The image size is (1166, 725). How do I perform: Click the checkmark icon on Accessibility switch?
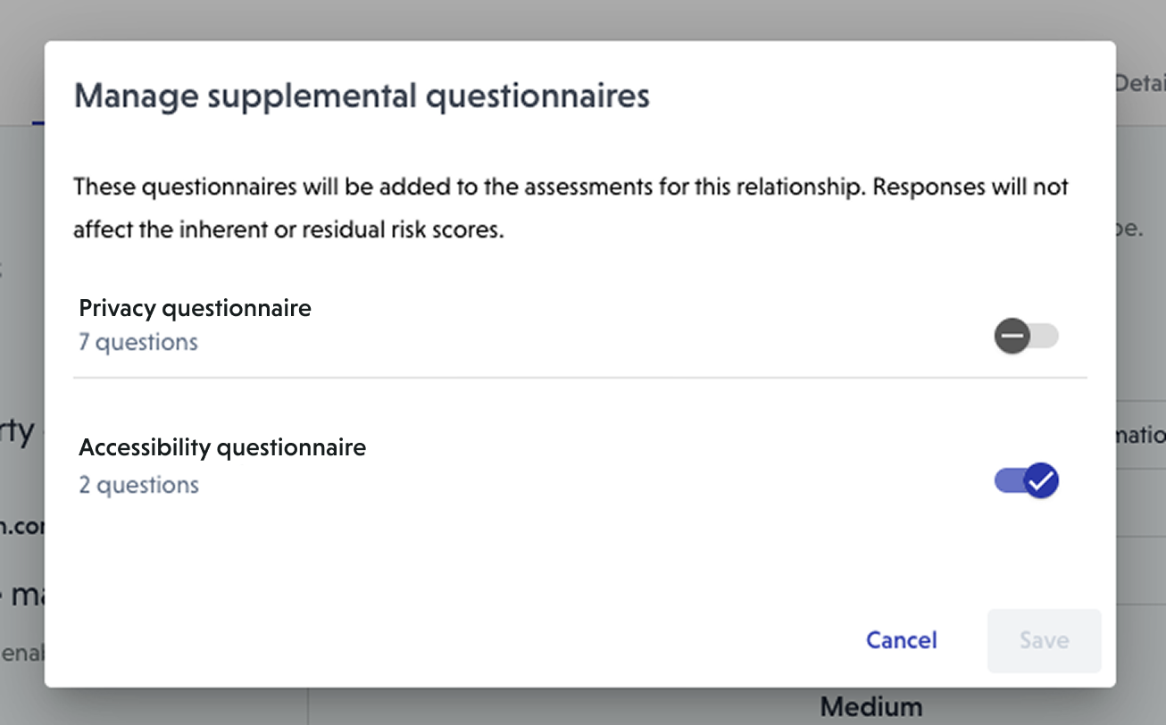point(1041,480)
